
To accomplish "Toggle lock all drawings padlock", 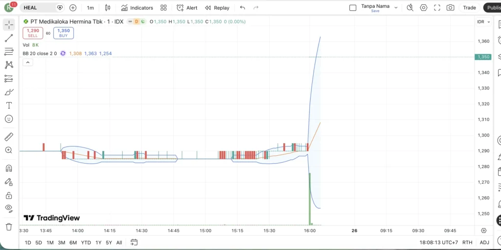I will (x=9, y=195).
